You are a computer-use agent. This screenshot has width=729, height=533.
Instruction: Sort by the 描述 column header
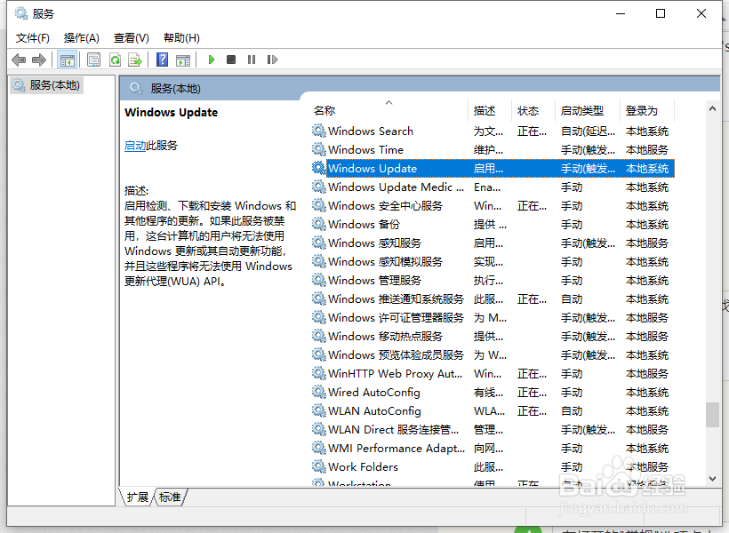[490, 110]
